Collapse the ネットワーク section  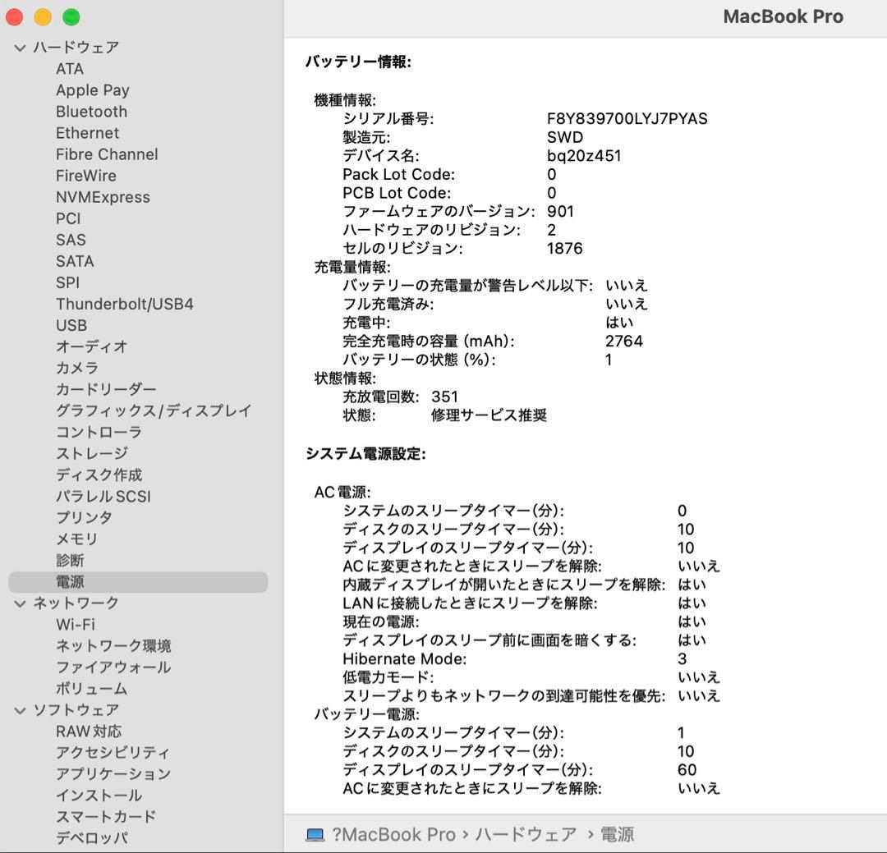[18, 603]
